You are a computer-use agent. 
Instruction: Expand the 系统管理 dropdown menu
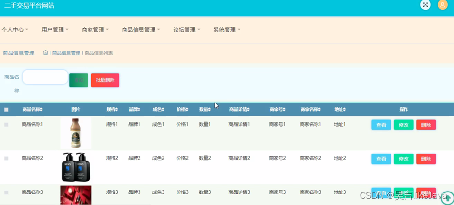pyautogui.click(x=227, y=30)
